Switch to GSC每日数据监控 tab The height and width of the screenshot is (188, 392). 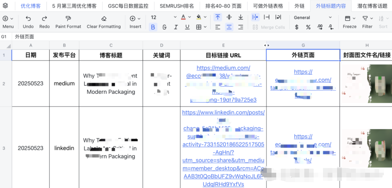[x=128, y=6]
